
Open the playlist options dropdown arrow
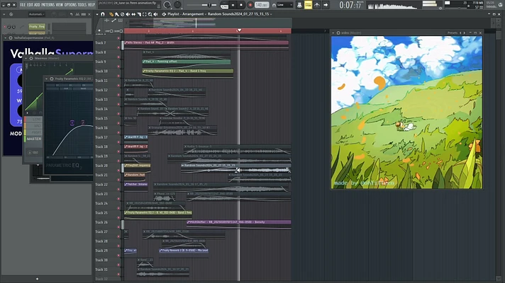point(97,14)
